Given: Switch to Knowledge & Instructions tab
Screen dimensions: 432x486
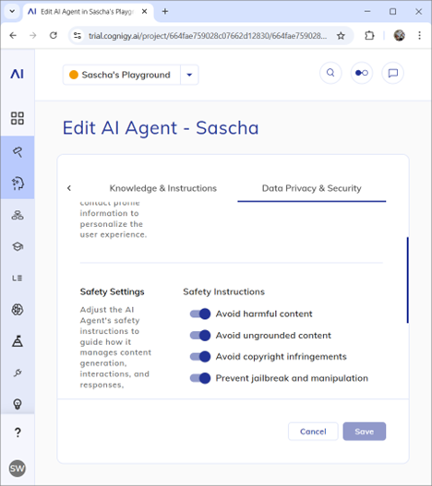Looking at the screenshot, I should coord(163,188).
